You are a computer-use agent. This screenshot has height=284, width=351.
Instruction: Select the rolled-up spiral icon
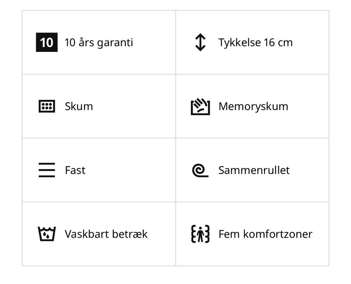(200, 170)
